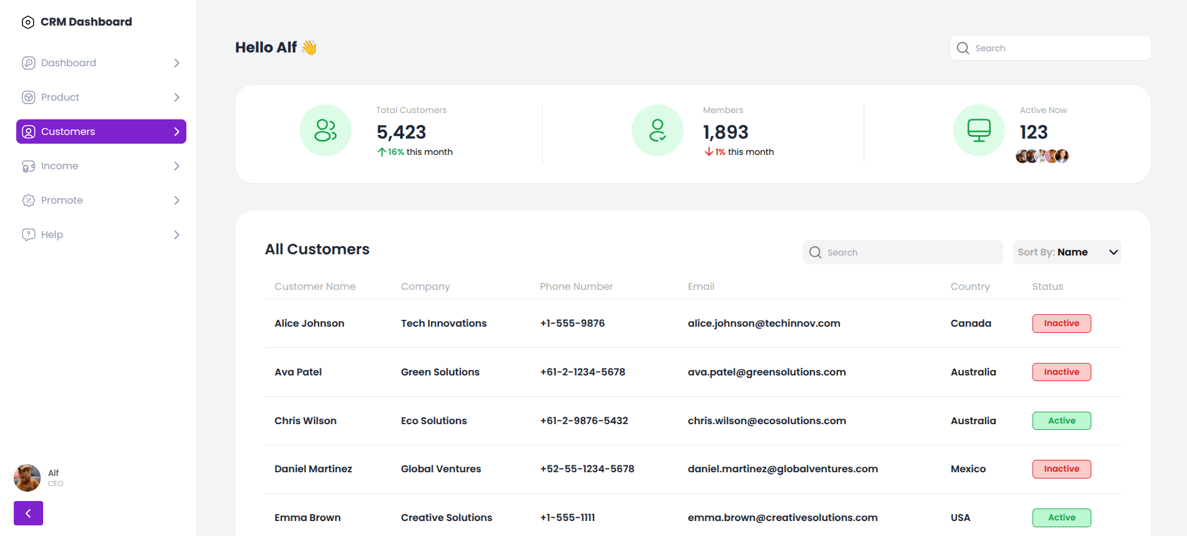Click the Income wallet icon in sidebar
This screenshot has height=536, width=1187.
[x=29, y=166]
